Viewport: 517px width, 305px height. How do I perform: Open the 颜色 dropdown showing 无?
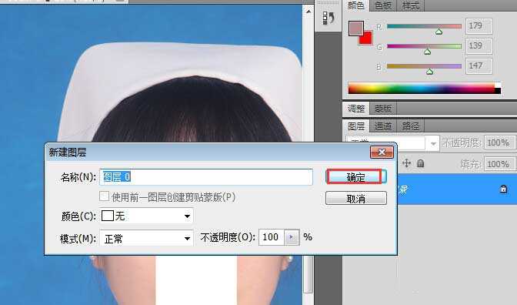tap(146, 216)
